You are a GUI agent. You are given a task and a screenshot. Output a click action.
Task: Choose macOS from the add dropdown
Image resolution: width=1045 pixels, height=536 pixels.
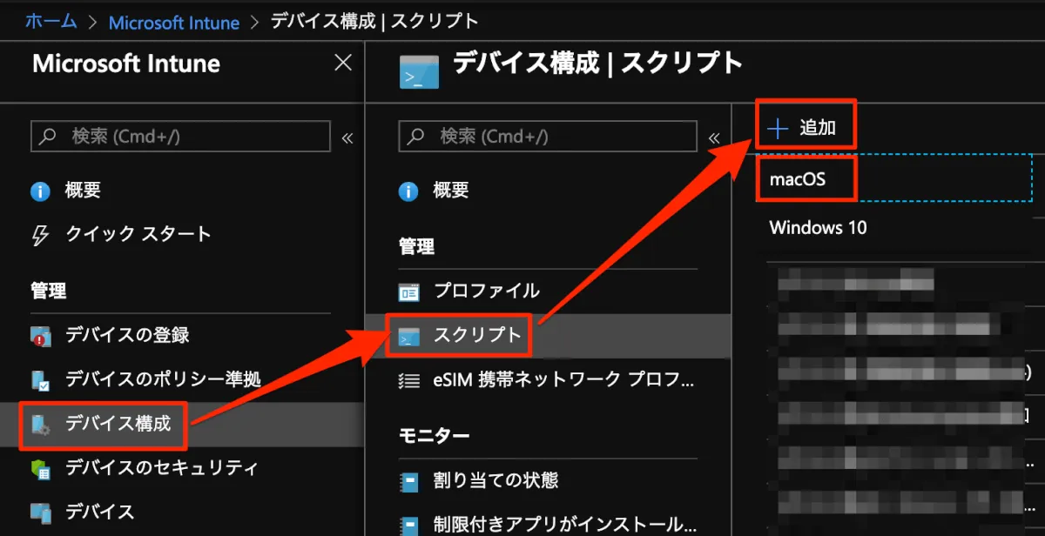[798, 180]
